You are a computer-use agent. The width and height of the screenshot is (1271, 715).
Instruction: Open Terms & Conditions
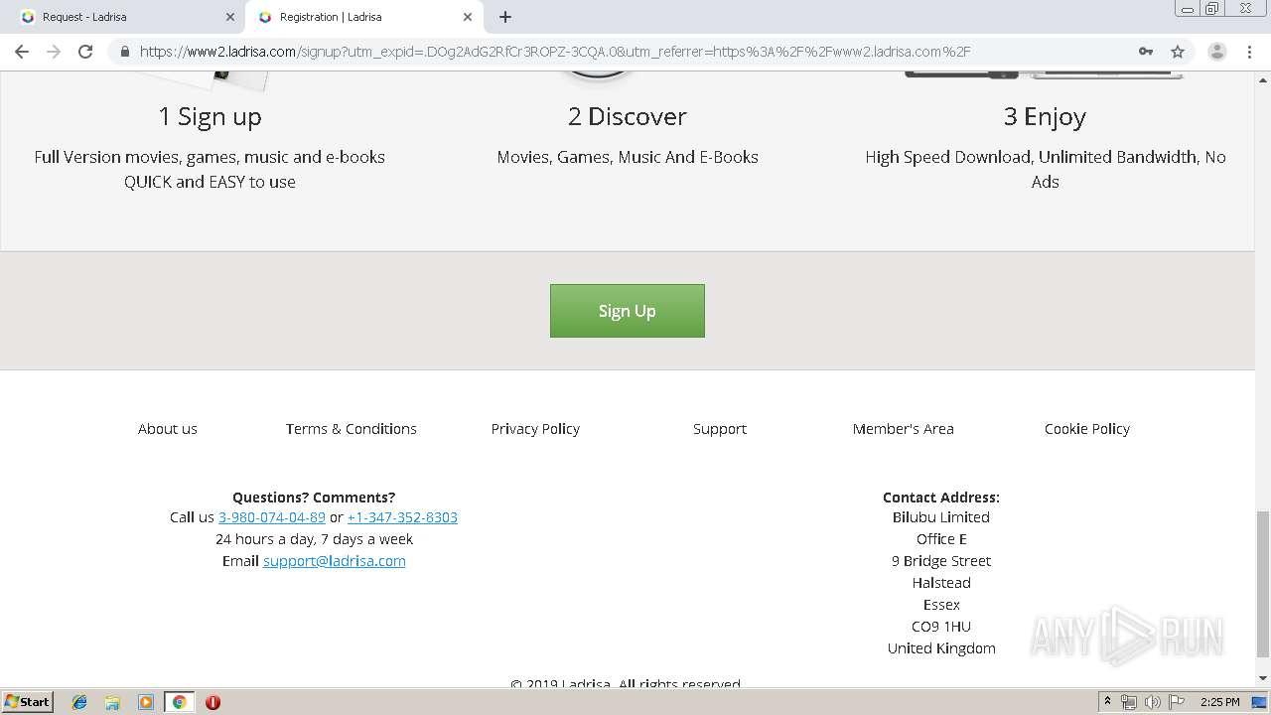click(352, 429)
